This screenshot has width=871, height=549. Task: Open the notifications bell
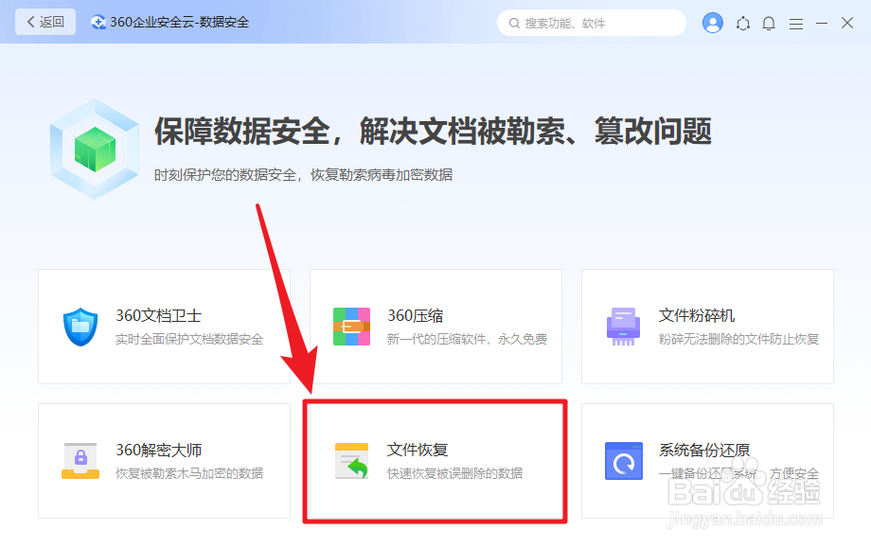pos(769,24)
